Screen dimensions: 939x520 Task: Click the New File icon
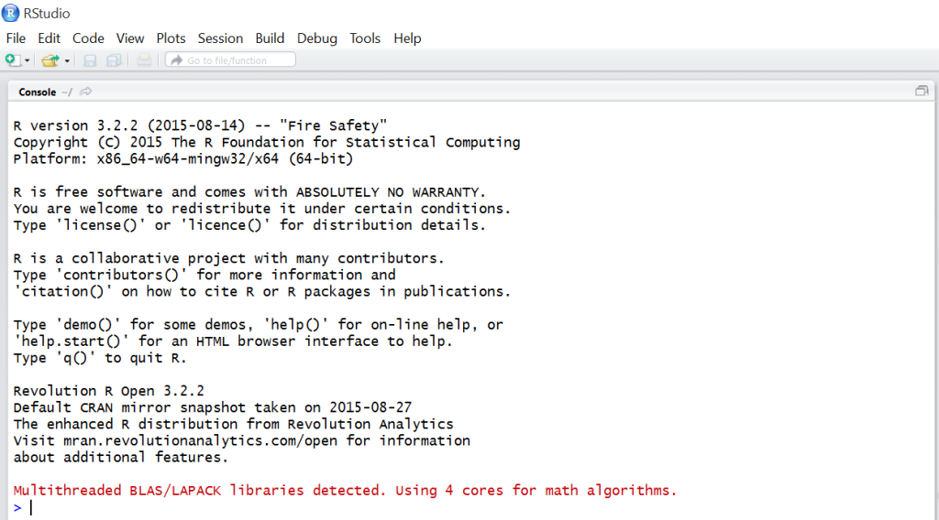coord(12,60)
